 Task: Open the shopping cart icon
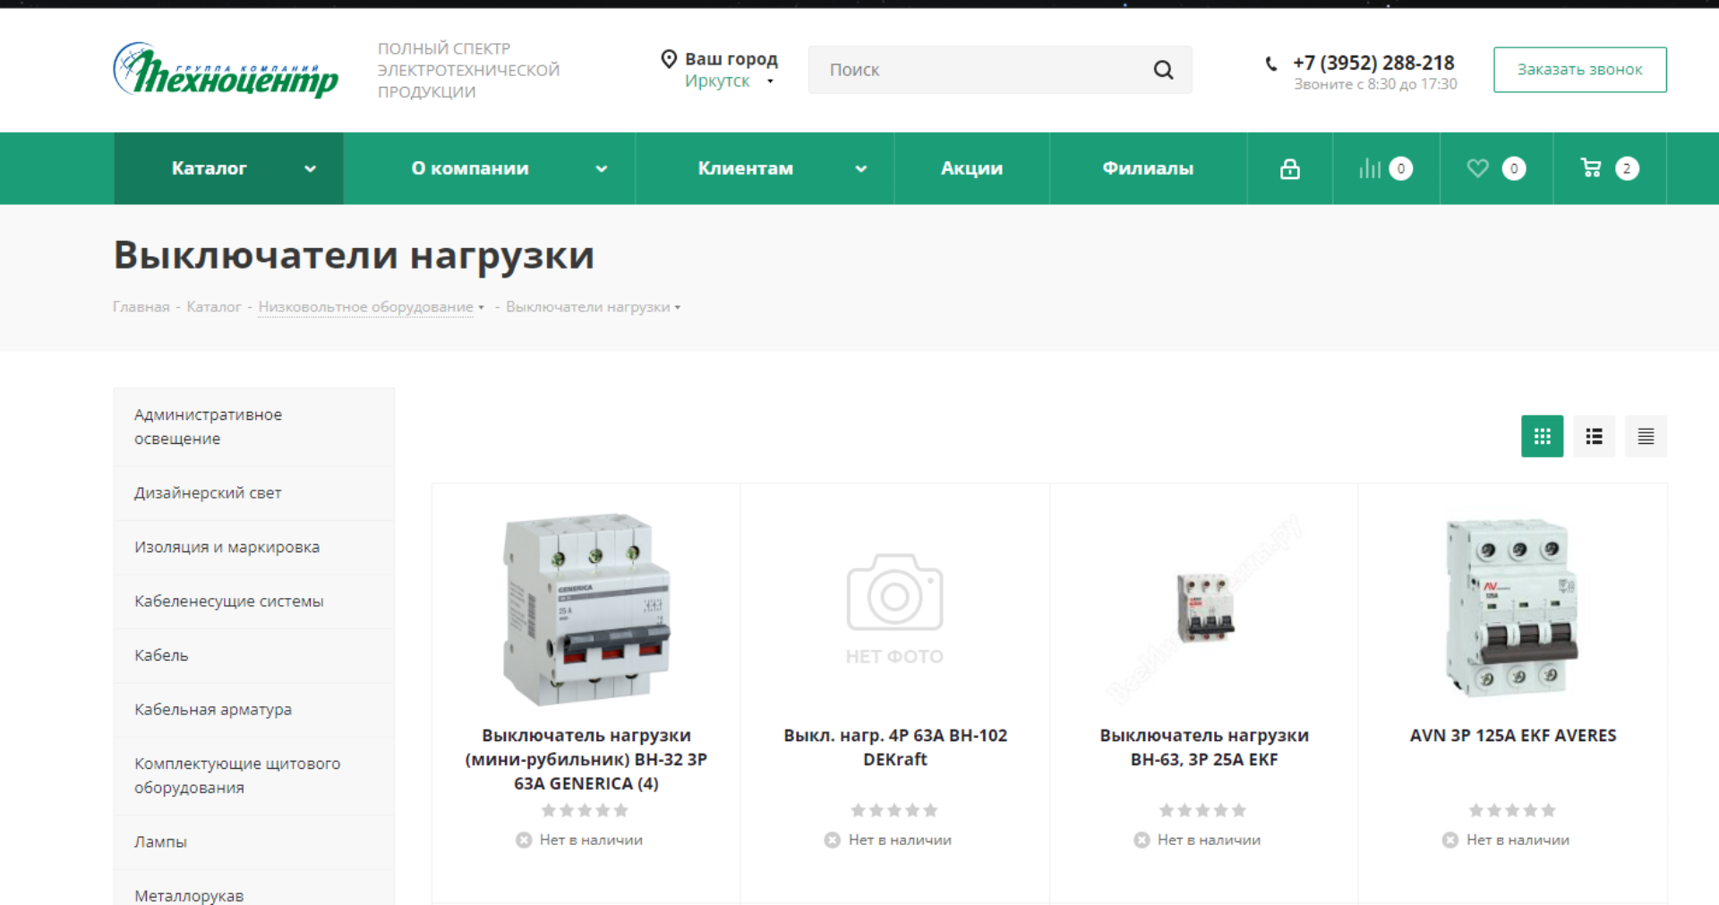(1591, 168)
